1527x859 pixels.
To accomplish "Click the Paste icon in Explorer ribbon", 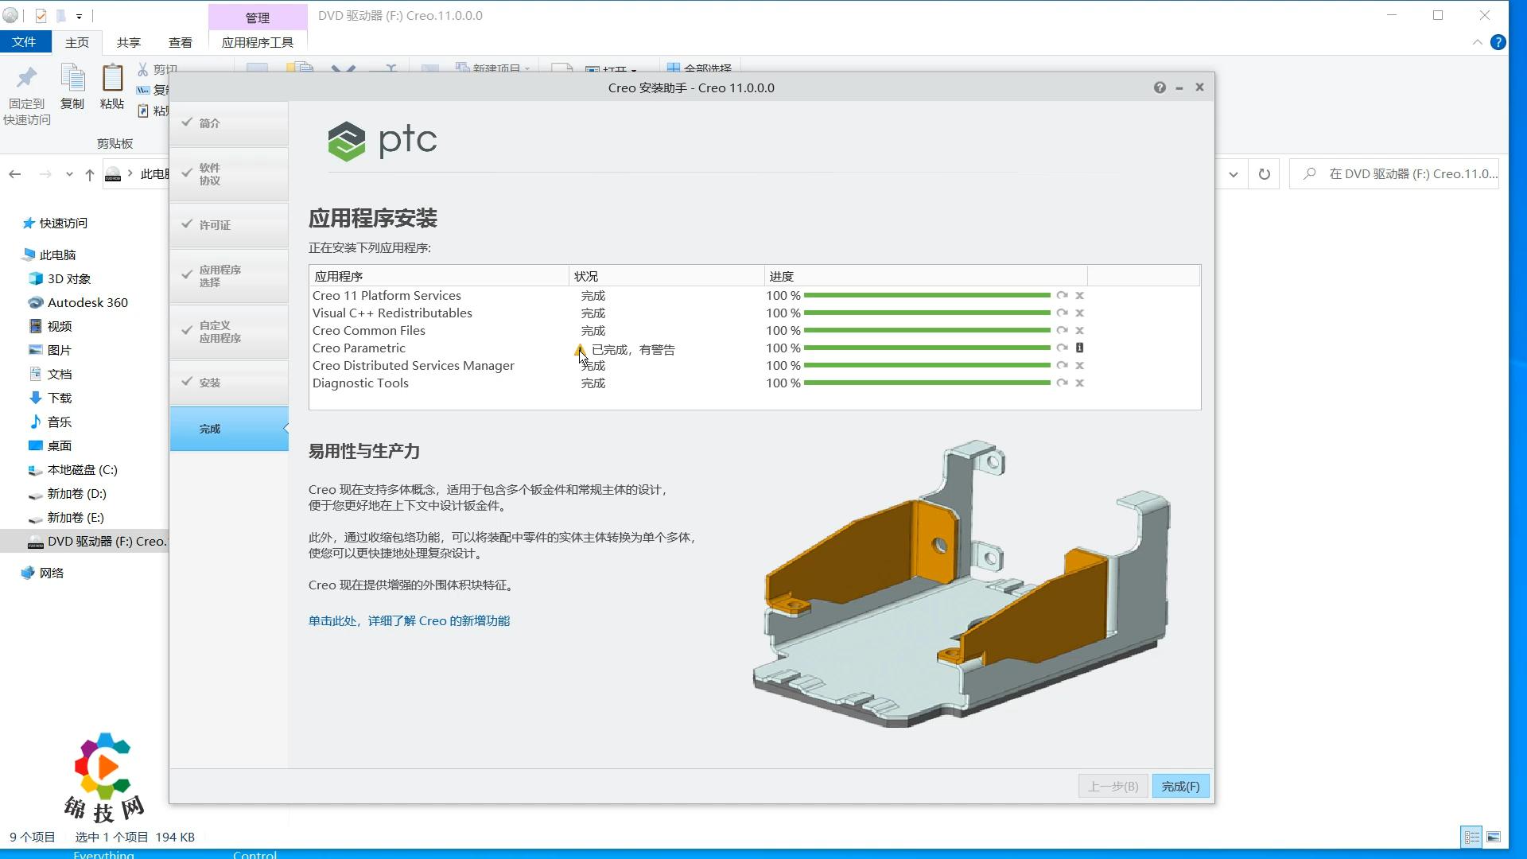I will click(112, 78).
